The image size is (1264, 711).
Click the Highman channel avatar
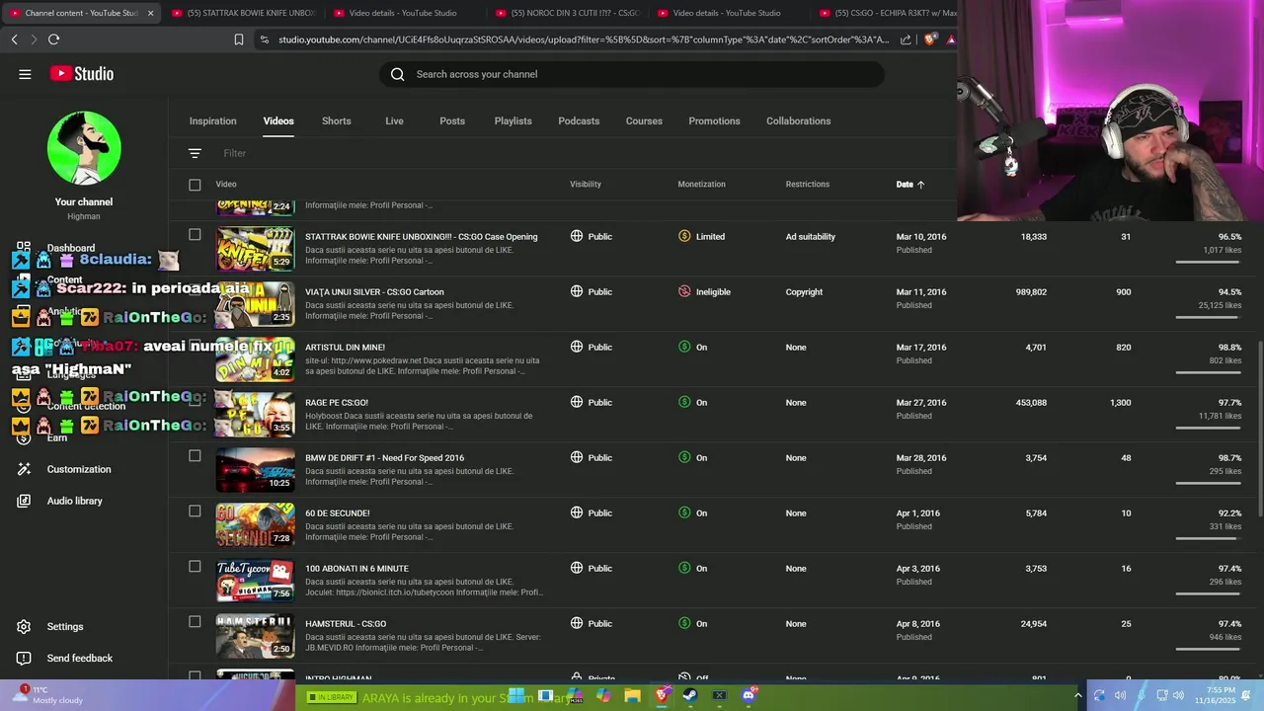(x=84, y=148)
